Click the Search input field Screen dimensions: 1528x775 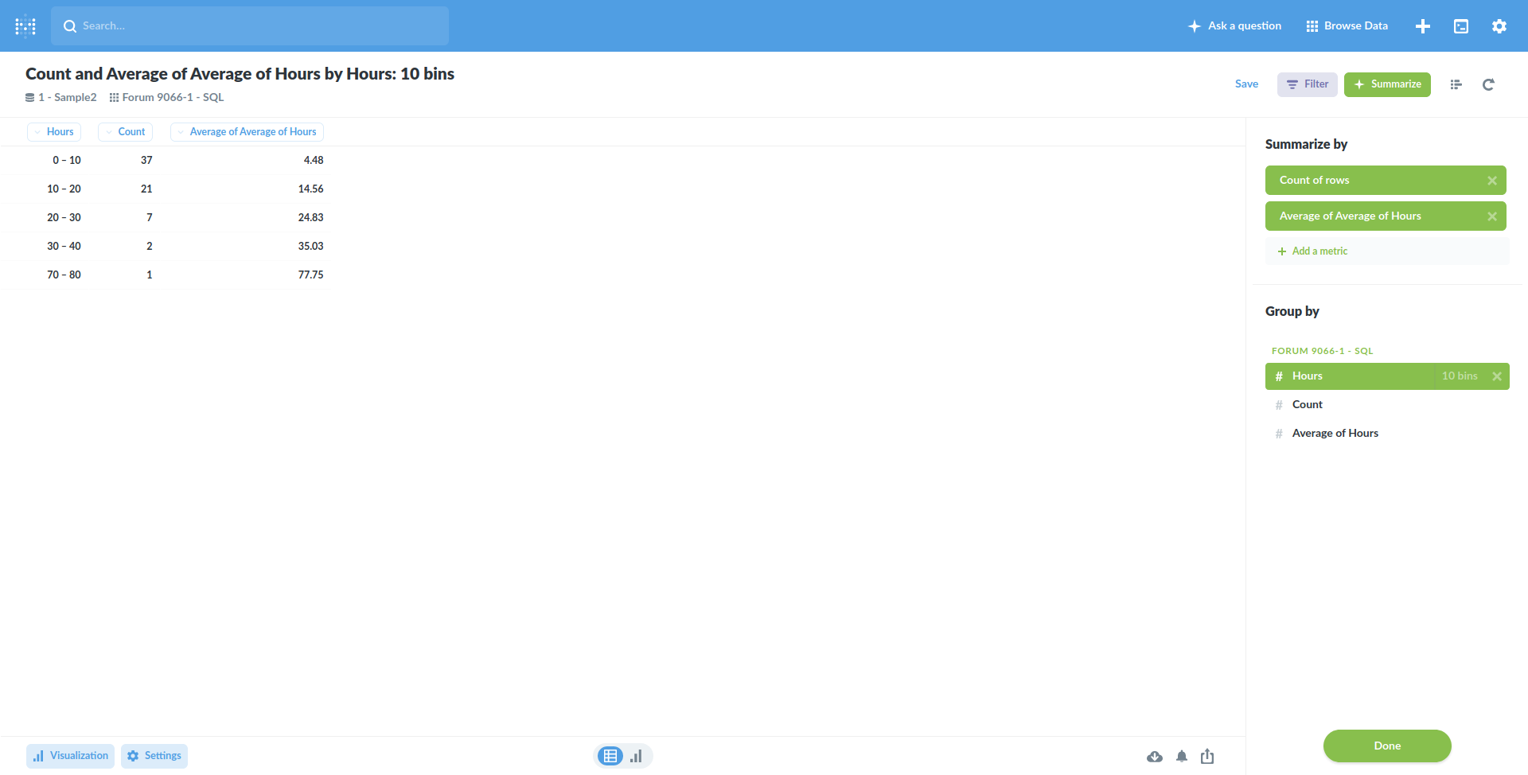tap(250, 26)
